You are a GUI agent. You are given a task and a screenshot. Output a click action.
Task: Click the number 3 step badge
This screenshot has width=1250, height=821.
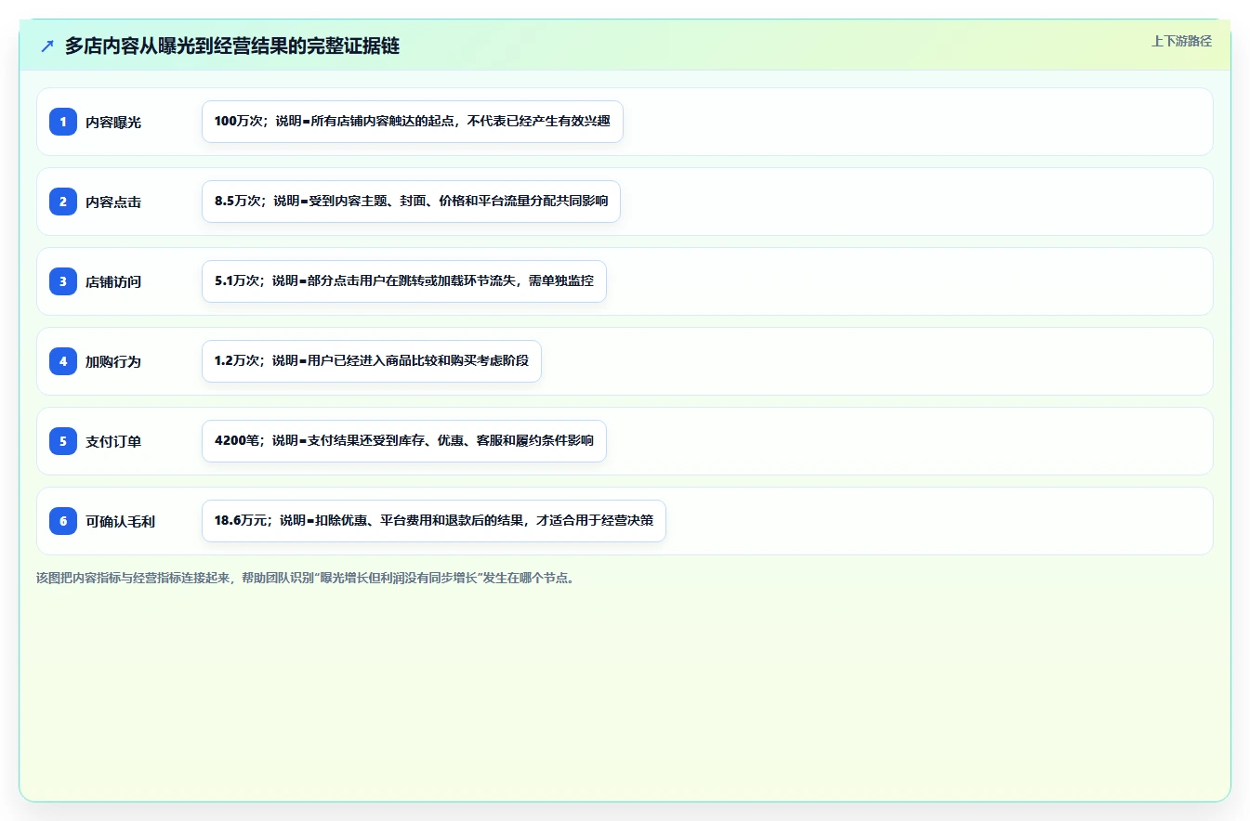[63, 281]
